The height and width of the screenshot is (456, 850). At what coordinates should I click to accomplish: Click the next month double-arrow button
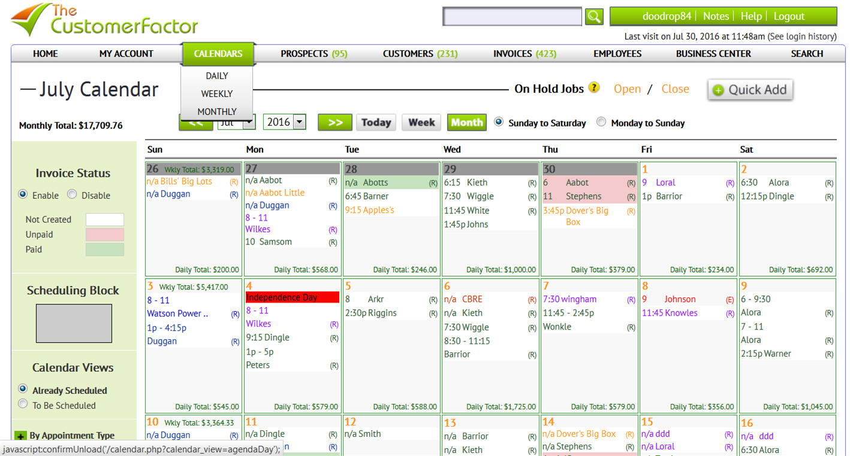click(x=334, y=122)
